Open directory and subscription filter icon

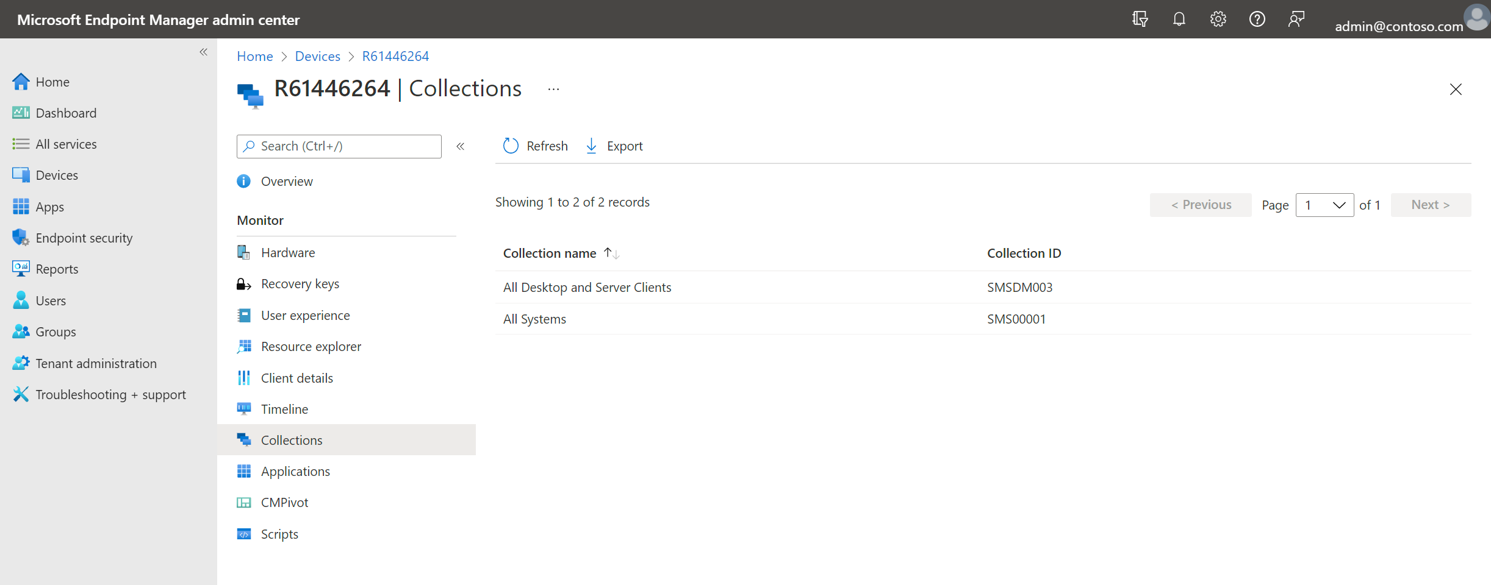(x=1140, y=19)
